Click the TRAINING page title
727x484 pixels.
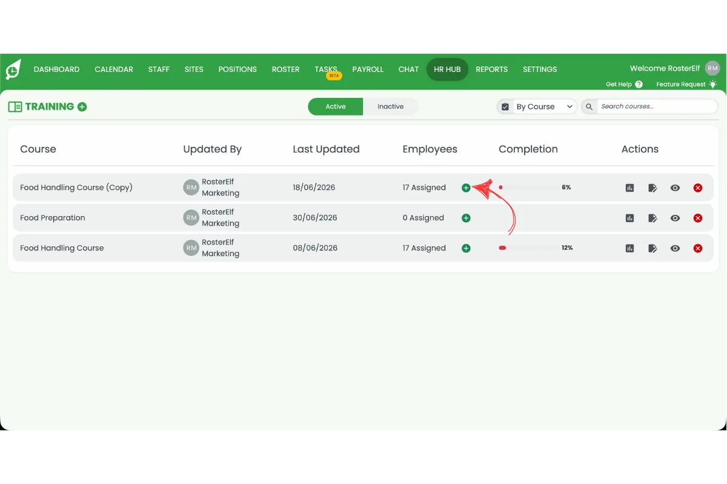[50, 106]
